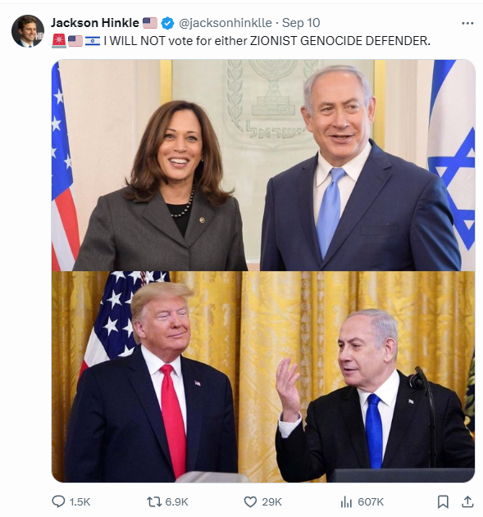This screenshot has width=483, height=517.
Task: Repost this tweet with retweet icon
Action: coord(153,501)
